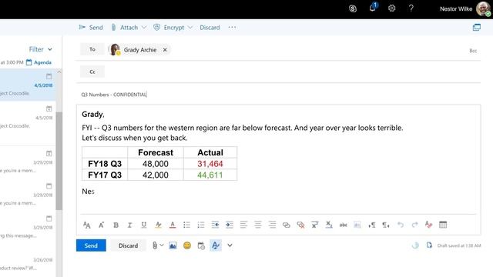Open the Agenda link
The image size is (493, 277).
[39, 62]
